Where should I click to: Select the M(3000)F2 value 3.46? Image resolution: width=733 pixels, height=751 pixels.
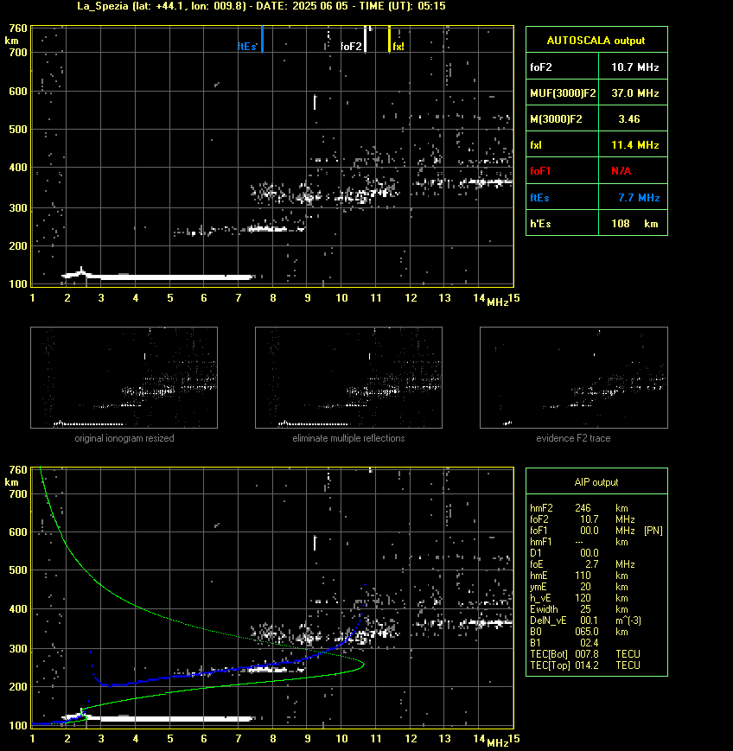[x=629, y=118]
